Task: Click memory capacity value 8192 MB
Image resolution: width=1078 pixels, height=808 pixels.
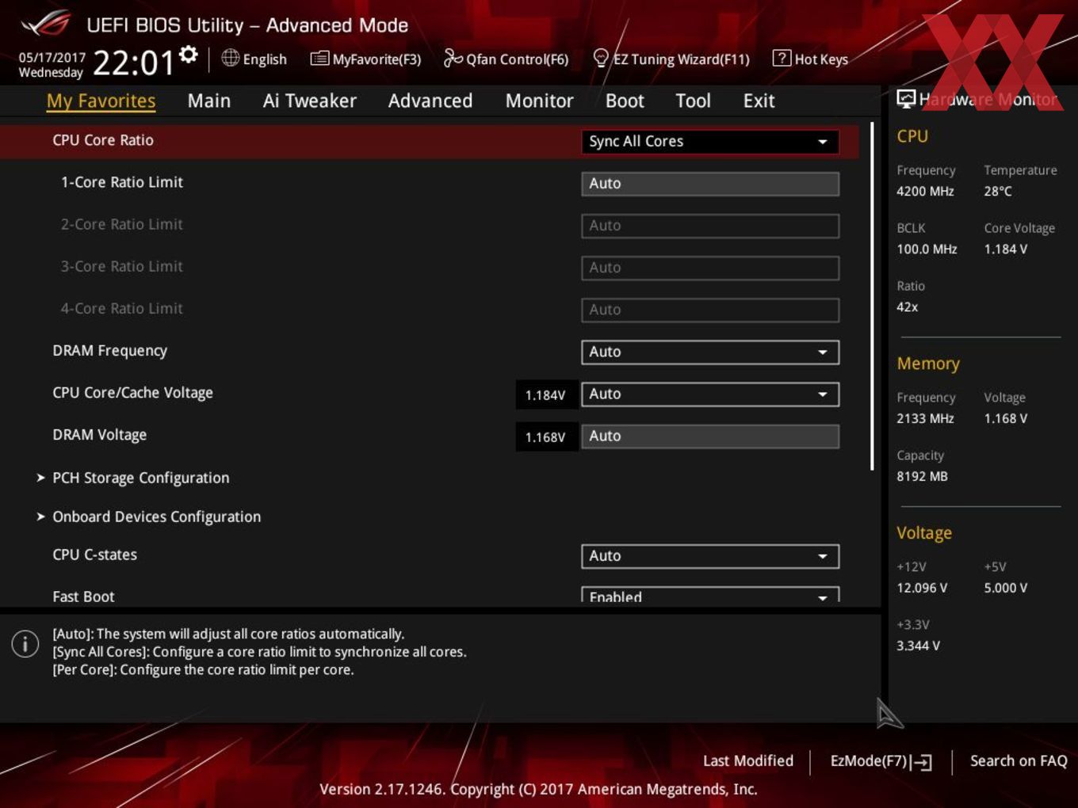Action: pyautogui.click(x=922, y=476)
